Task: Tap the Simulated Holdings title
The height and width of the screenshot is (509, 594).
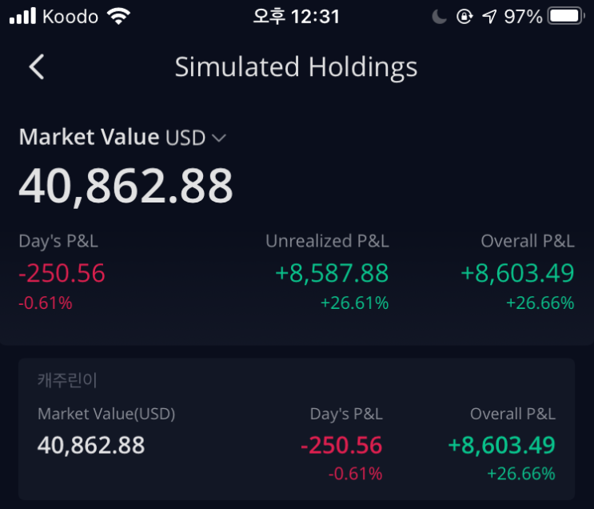Action: click(x=297, y=67)
